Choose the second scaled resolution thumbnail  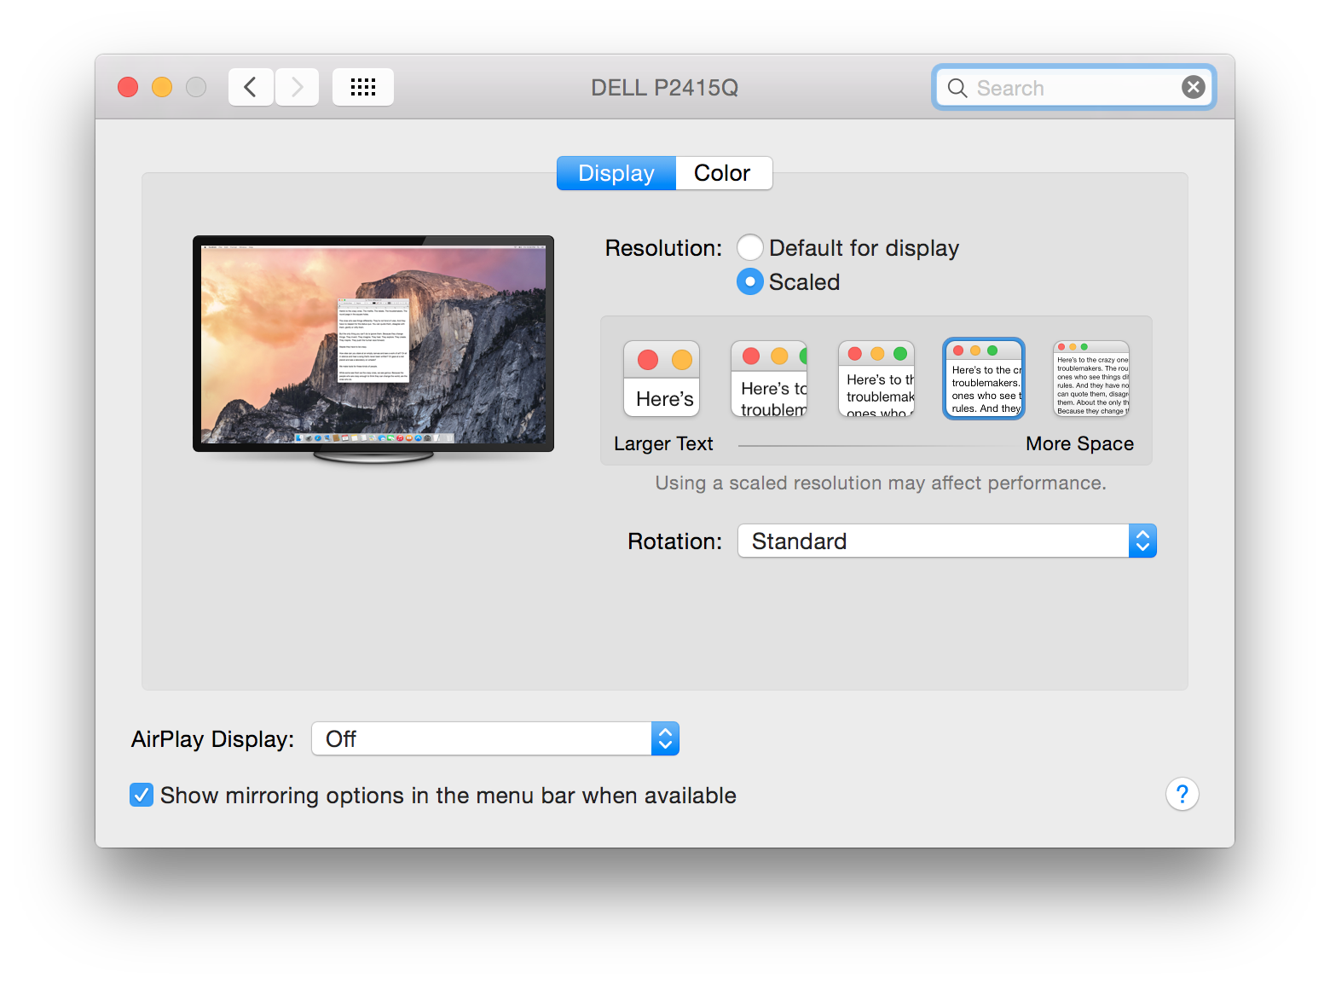click(769, 379)
